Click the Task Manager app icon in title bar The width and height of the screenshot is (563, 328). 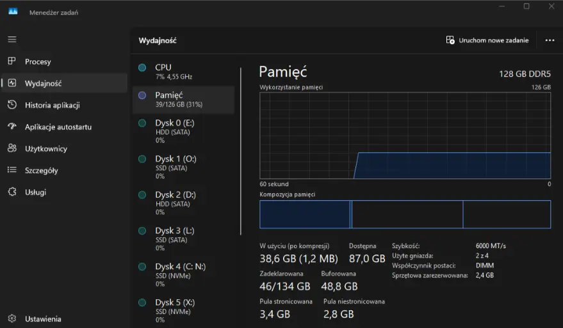(13, 12)
